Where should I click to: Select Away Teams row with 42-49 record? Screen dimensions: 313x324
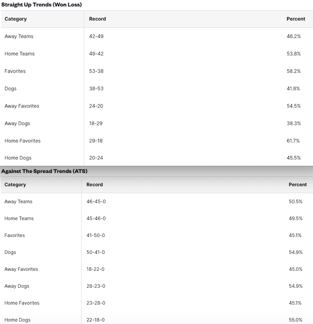[x=19, y=36]
